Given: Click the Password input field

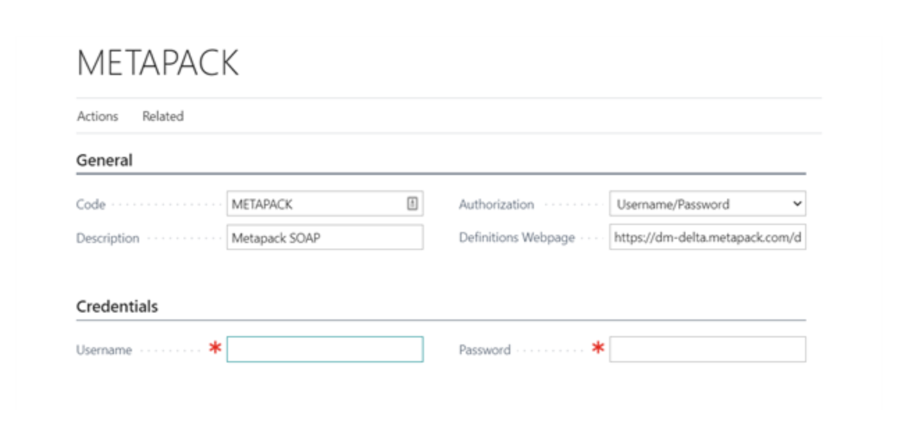Looking at the screenshot, I should coord(708,349).
